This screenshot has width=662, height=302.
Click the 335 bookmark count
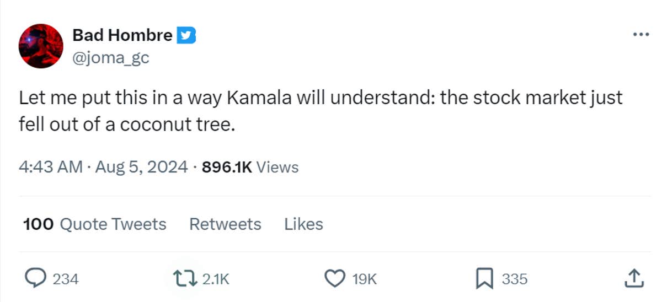[x=514, y=279]
